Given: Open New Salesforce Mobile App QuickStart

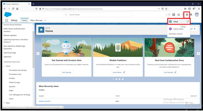Looking at the screenshot, I should click(14, 47).
